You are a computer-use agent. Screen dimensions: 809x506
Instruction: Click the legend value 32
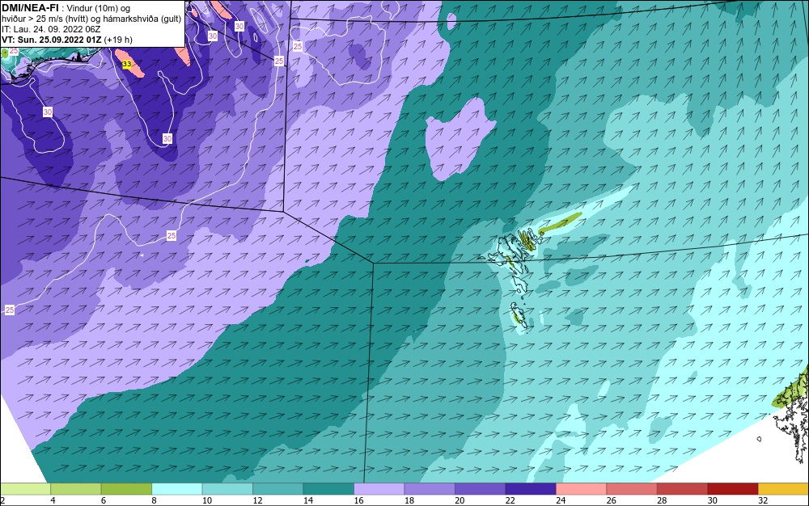pyautogui.click(x=763, y=500)
